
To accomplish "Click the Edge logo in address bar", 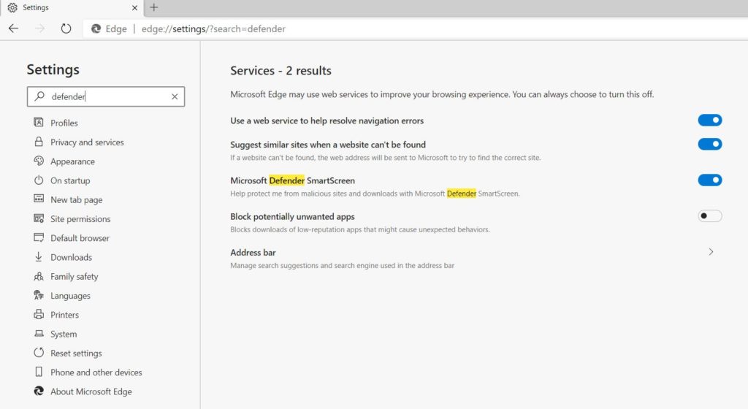I will point(96,28).
